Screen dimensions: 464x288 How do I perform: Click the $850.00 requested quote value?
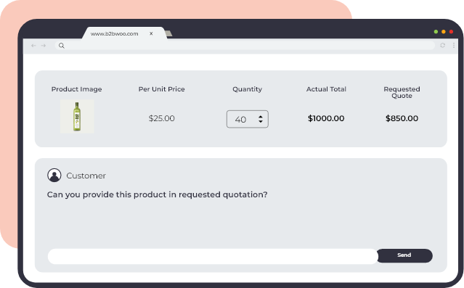click(402, 118)
